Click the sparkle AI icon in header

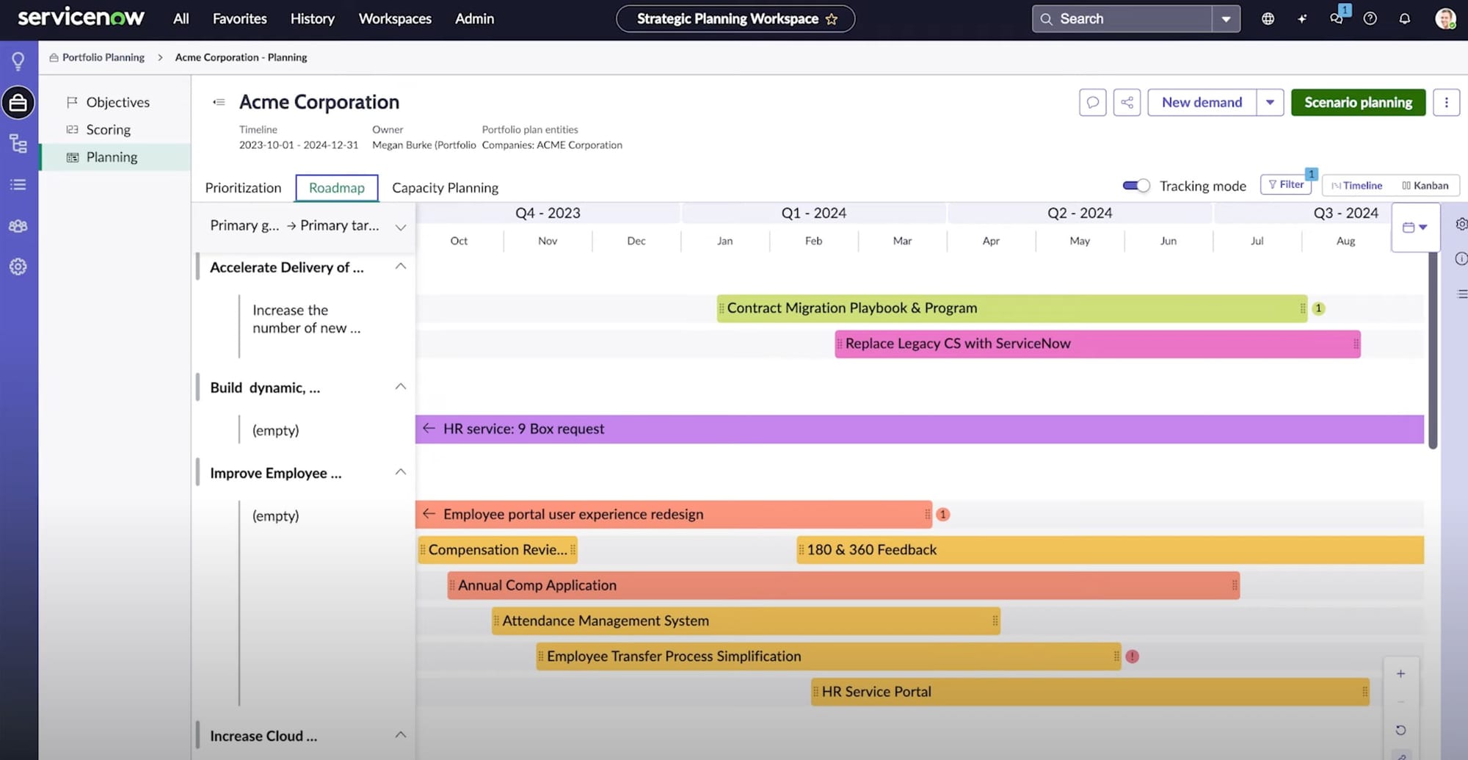coord(1302,19)
